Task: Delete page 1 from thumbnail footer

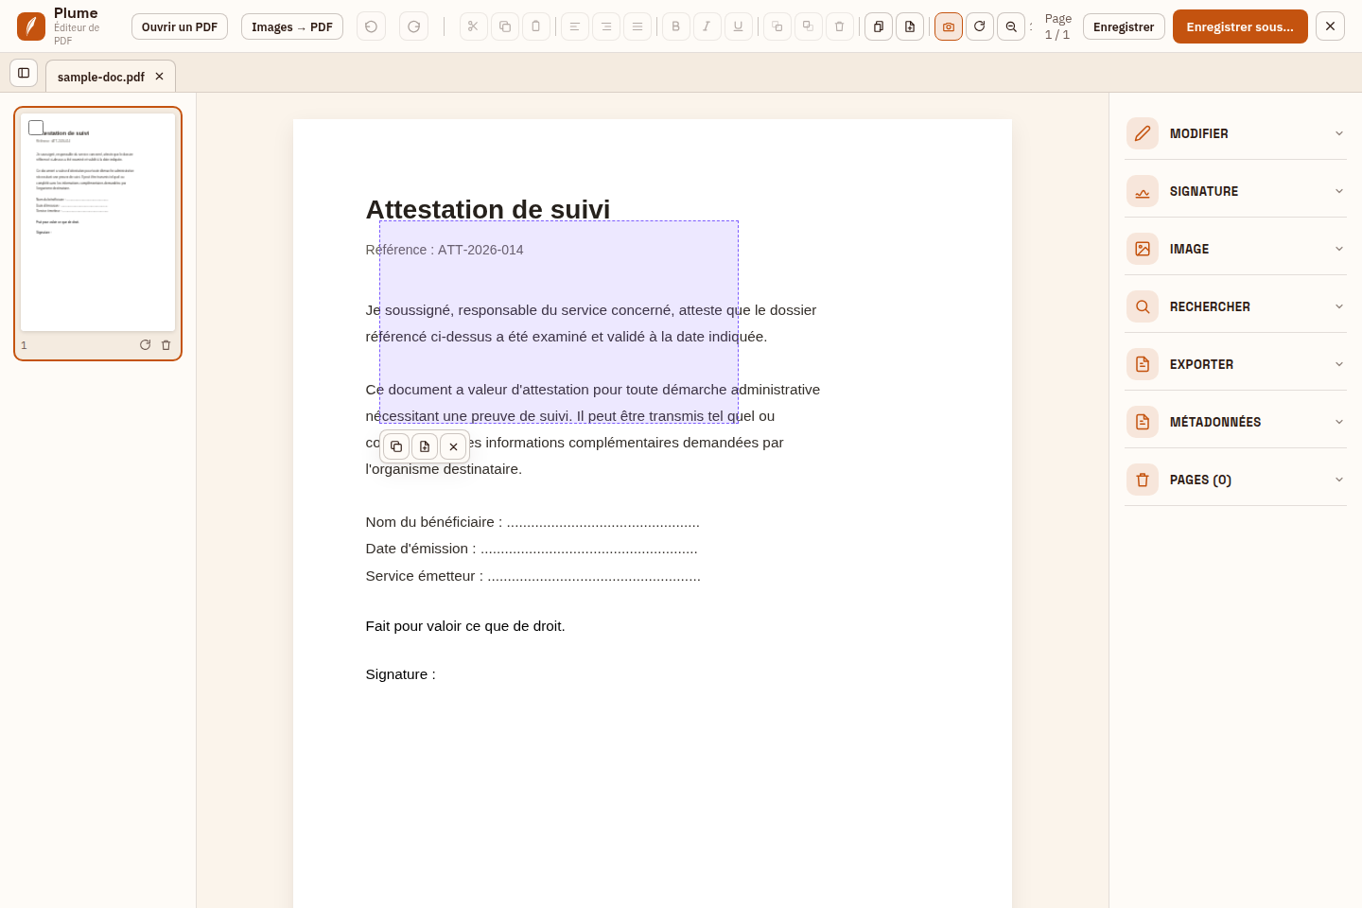Action: point(166,345)
